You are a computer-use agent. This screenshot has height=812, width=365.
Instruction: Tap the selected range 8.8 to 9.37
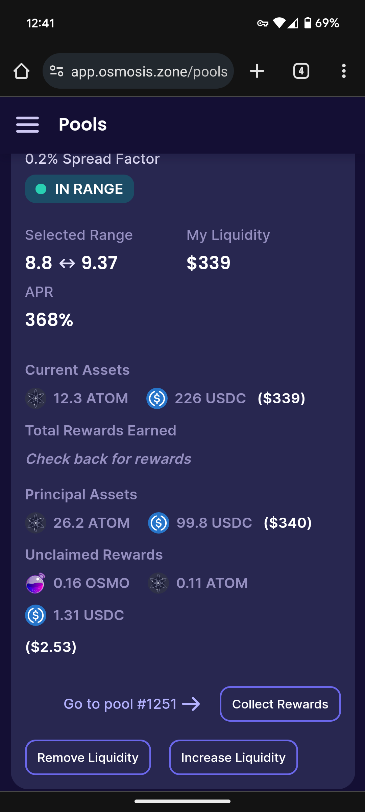pyautogui.click(x=71, y=263)
